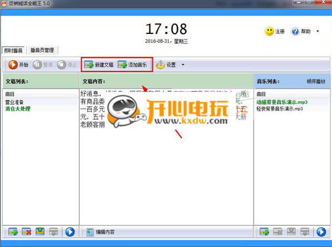
Task: Expand the dropdown arrow next to 设置
Action: 183,65
